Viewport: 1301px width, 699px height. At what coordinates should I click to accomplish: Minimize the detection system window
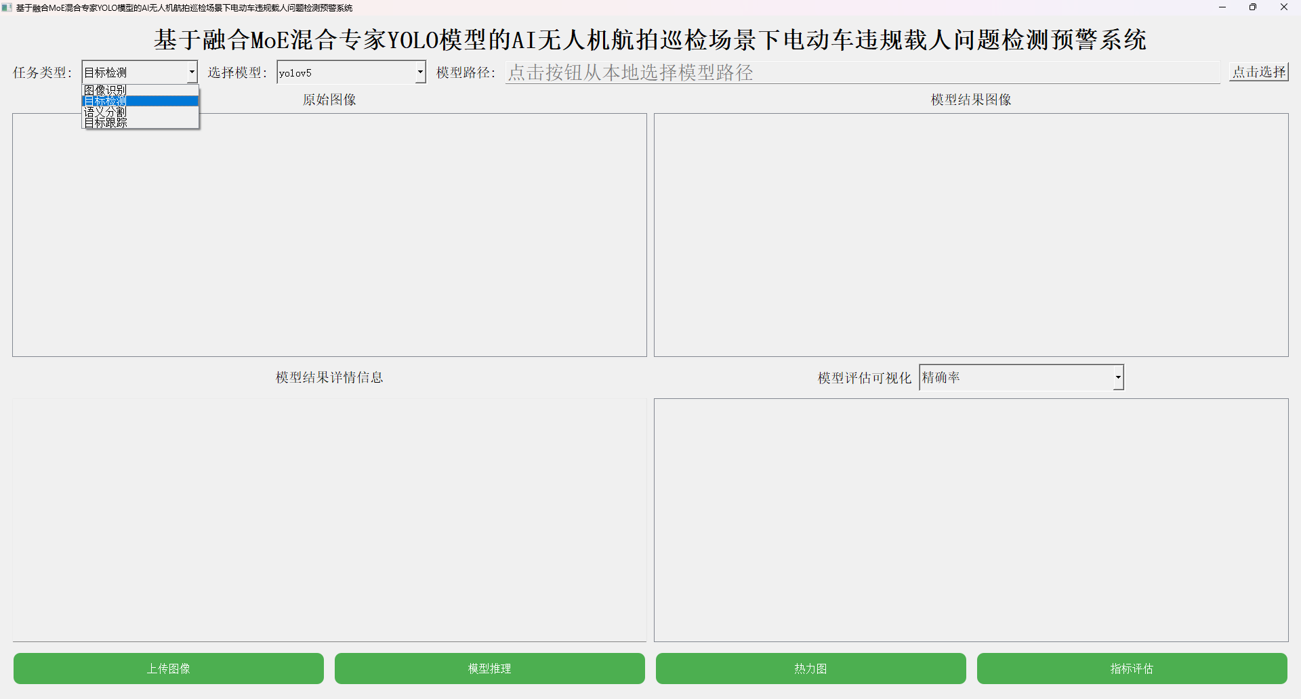1222,7
